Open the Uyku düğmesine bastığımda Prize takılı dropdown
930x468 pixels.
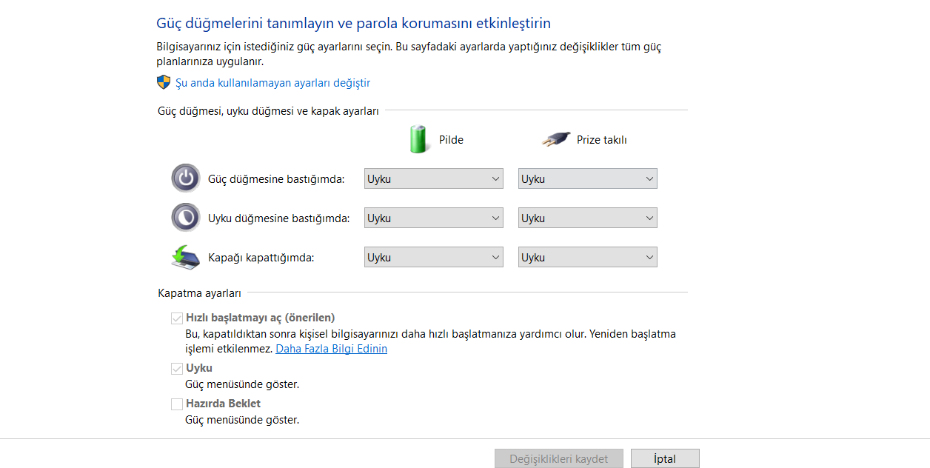(x=587, y=217)
